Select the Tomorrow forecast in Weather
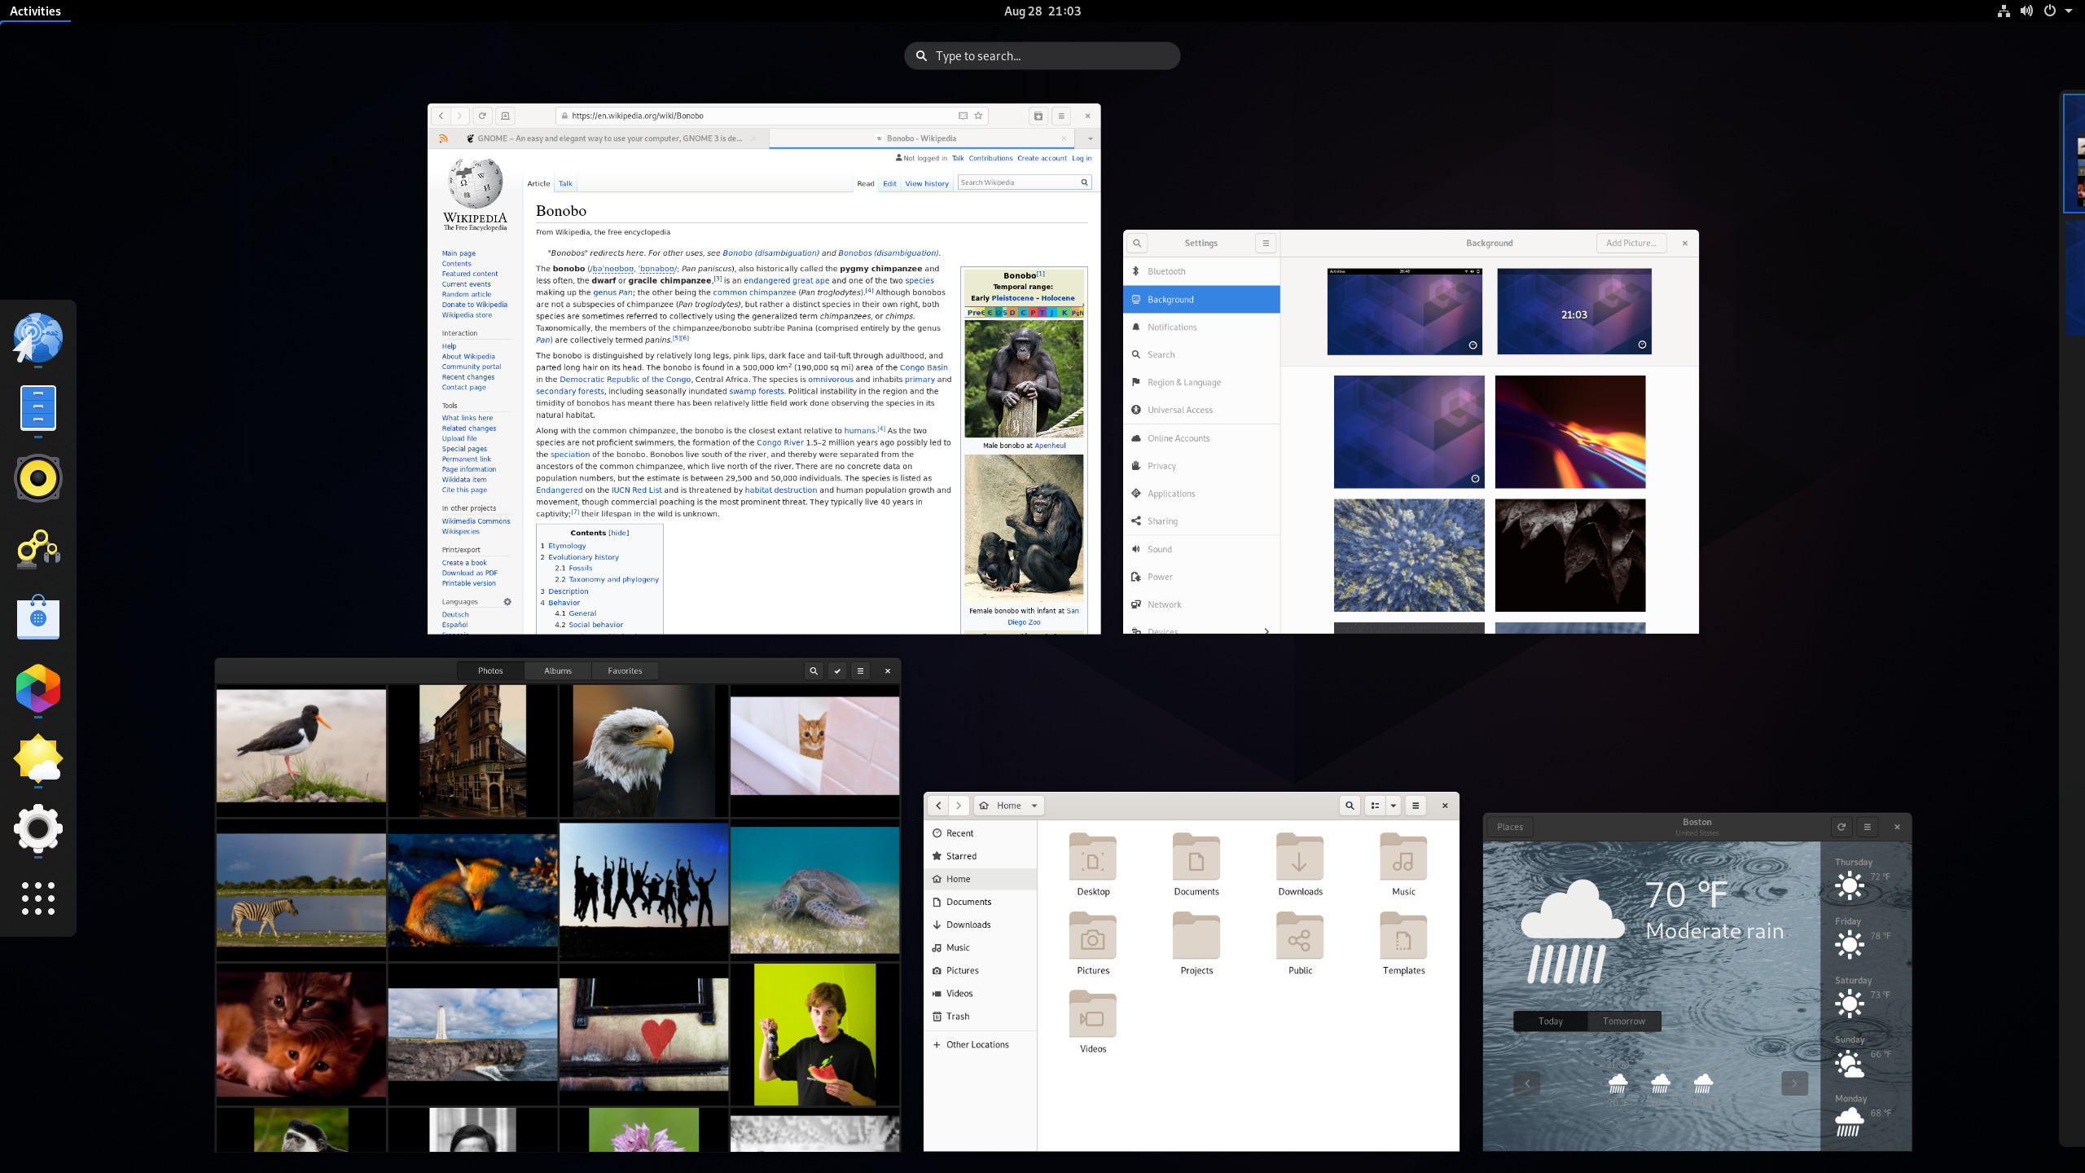This screenshot has width=2085, height=1173. [1624, 1021]
